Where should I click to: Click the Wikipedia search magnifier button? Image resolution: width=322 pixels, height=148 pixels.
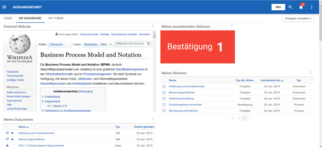148,43
